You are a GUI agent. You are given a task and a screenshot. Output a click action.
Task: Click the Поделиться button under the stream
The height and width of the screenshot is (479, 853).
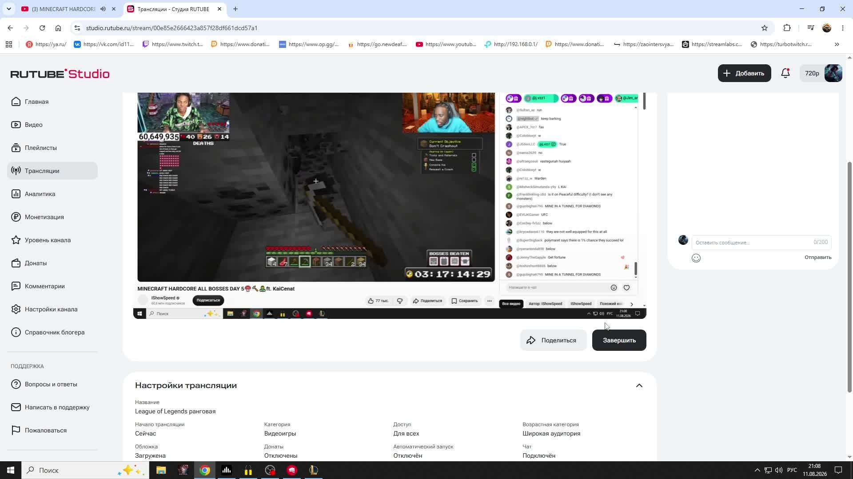(553, 340)
